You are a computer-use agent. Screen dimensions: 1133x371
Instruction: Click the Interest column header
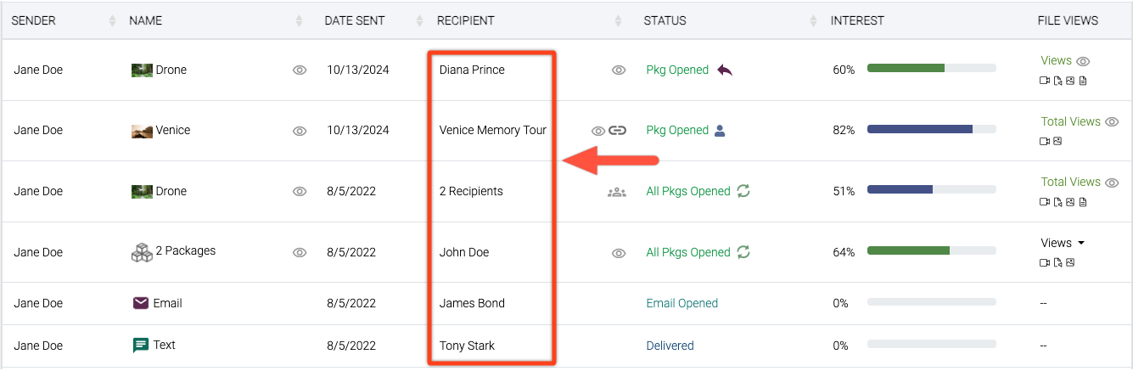click(x=857, y=20)
